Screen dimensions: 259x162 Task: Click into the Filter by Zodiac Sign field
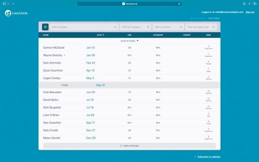[200, 27]
